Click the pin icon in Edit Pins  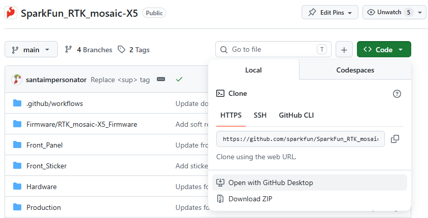pos(312,12)
